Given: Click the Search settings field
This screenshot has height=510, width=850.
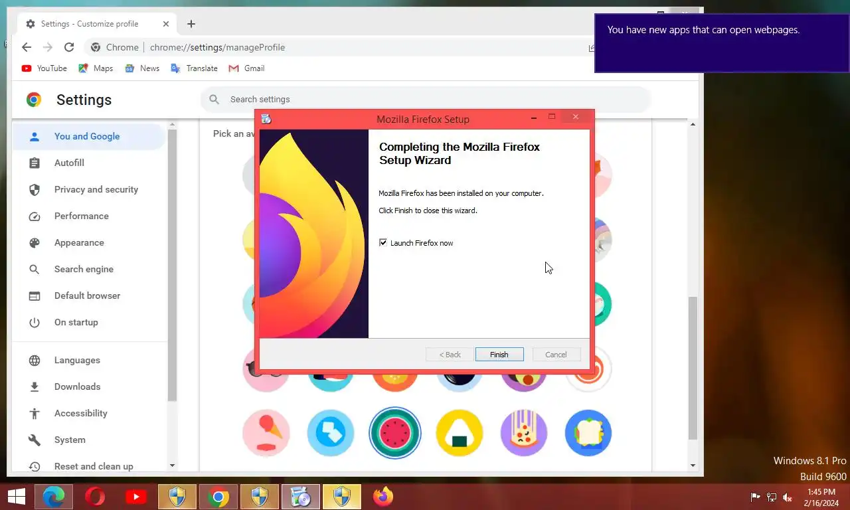Looking at the screenshot, I should (x=425, y=100).
